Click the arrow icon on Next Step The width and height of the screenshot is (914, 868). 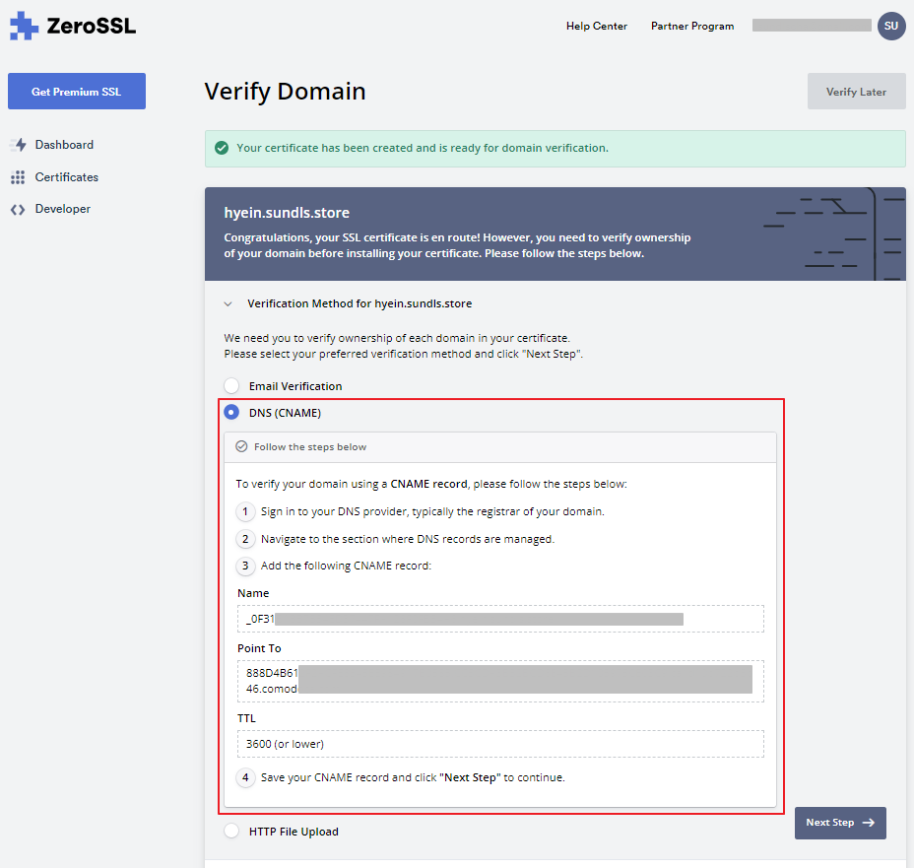pyautogui.click(x=869, y=823)
